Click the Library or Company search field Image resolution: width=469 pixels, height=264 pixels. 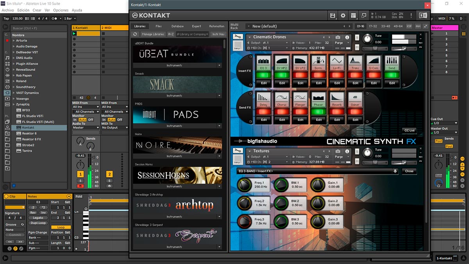[x=193, y=34]
